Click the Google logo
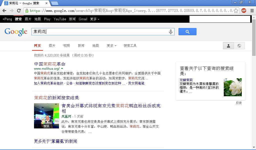The height and width of the screenshot is (150, 256). (x=16, y=32)
